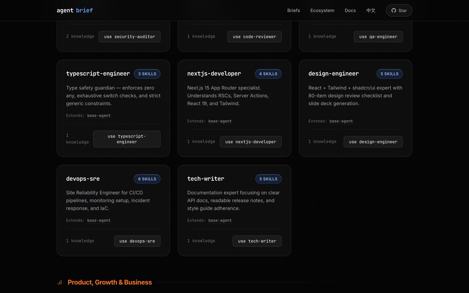Click the use code-reviewer button

tap(254, 37)
